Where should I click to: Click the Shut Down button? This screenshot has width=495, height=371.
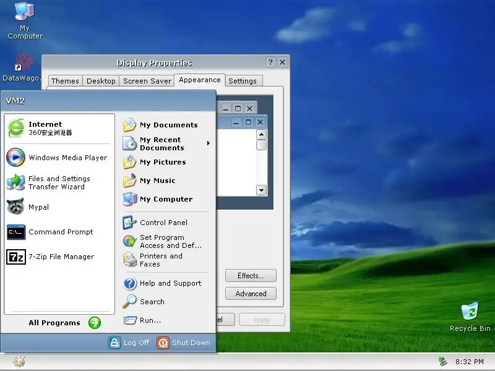[x=183, y=343]
